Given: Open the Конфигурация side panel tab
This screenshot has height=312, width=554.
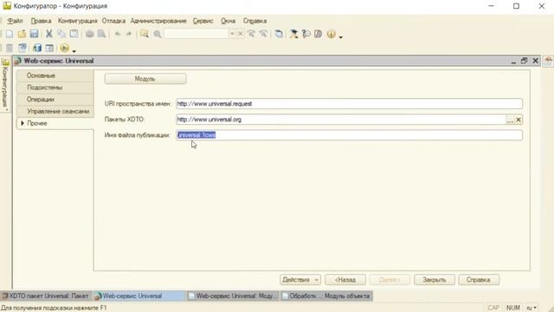Looking at the screenshot, I should (x=5, y=85).
